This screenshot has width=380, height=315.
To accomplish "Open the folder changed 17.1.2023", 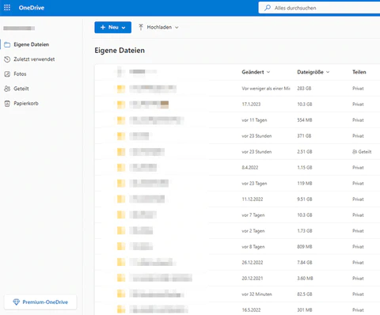I will [x=149, y=104].
